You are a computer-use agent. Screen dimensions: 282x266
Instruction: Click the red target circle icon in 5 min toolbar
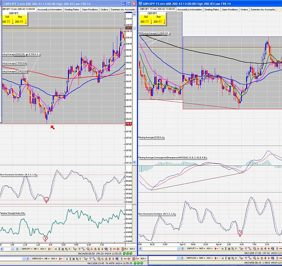click(x=118, y=249)
